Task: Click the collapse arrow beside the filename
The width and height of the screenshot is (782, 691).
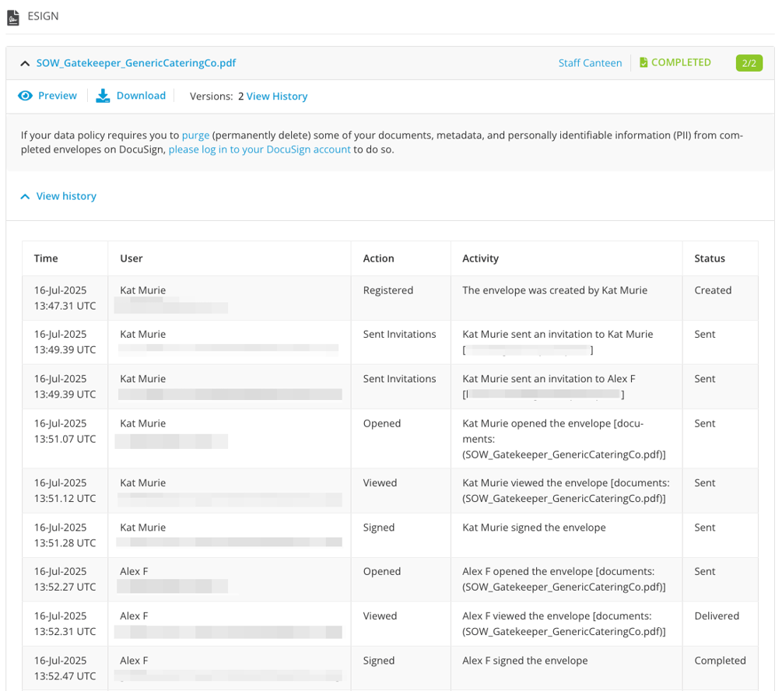Action: pyautogui.click(x=26, y=62)
